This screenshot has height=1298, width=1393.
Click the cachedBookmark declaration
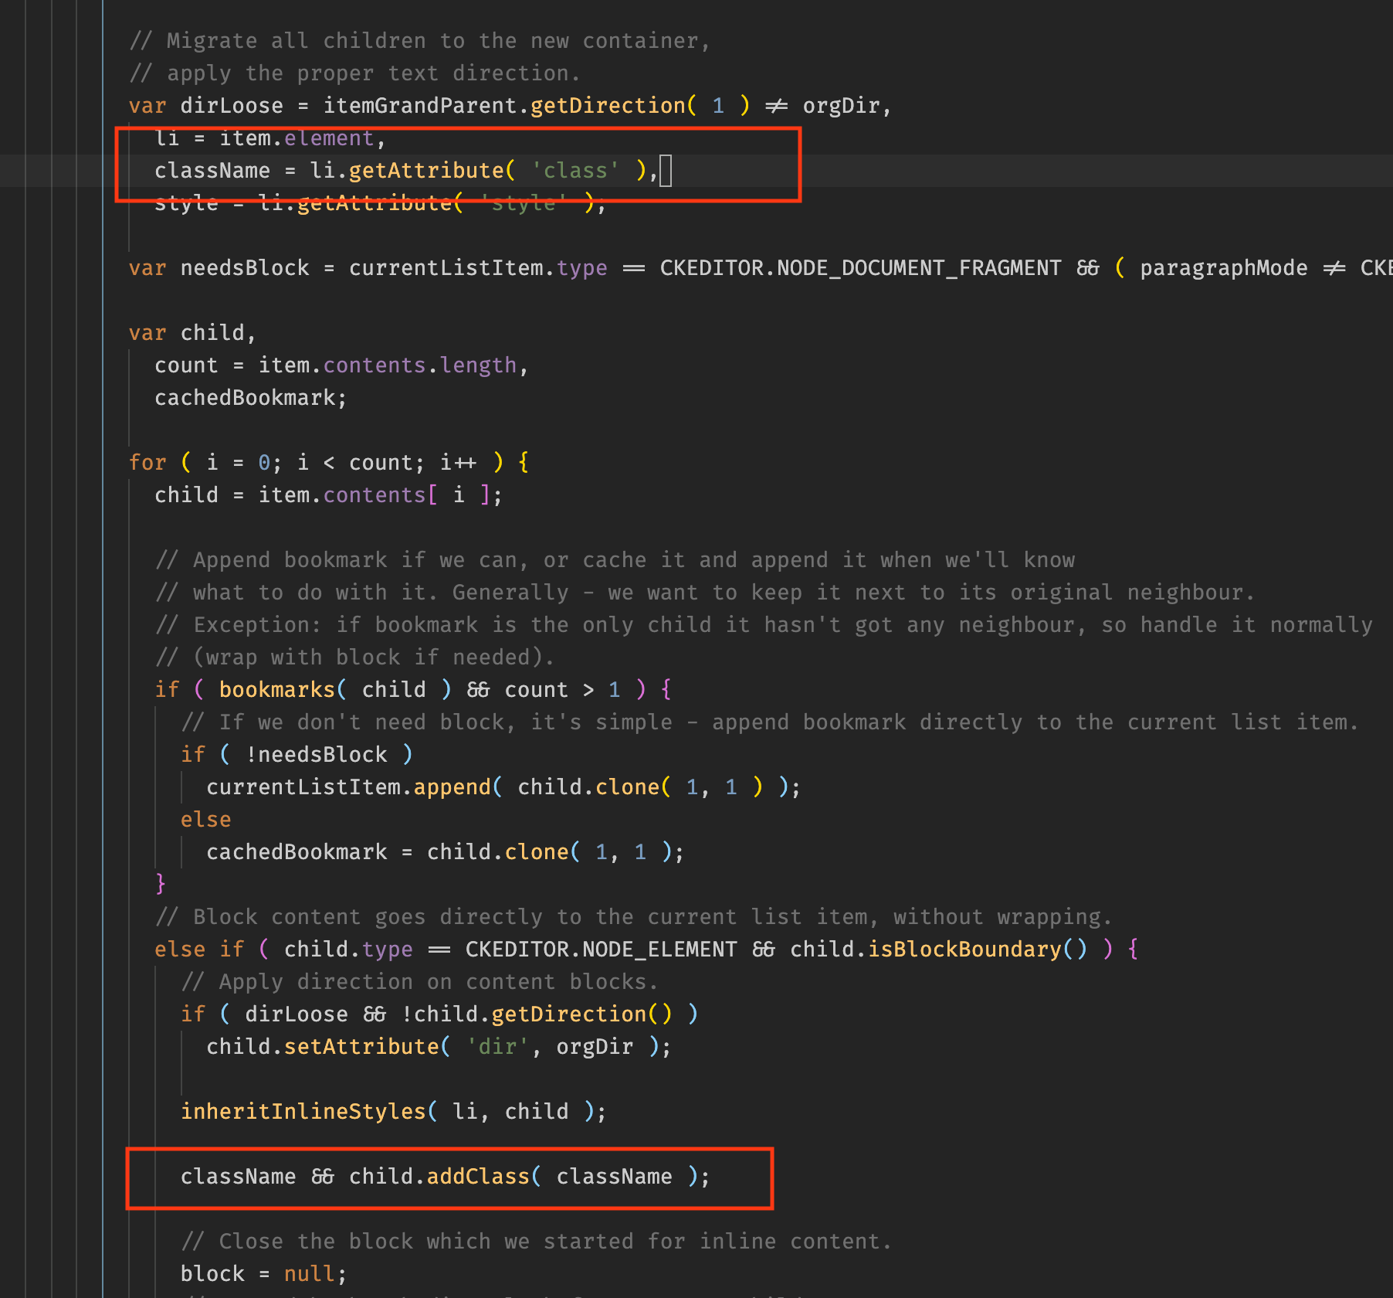coord(249,397)
